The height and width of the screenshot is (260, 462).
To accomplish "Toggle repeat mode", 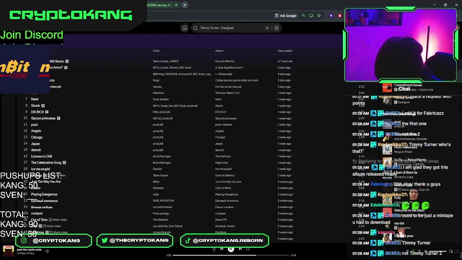I will 248,249.
